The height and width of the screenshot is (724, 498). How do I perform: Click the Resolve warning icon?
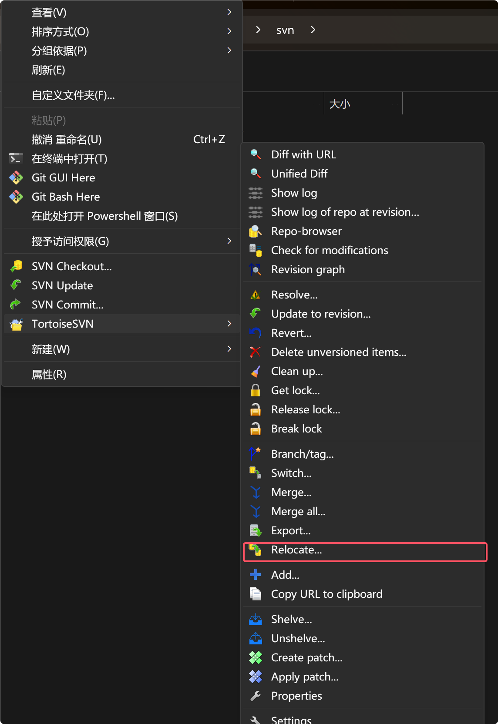pos(256,295)
